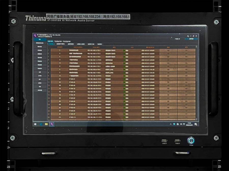Click green status indicator for terminal 111
Screen dimensions: 229x171
click(124, 117)
